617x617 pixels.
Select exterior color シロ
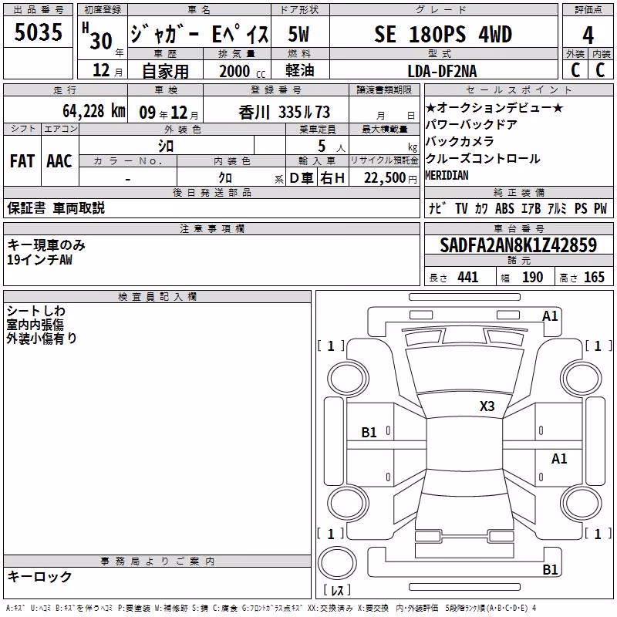tap(166, 147)
